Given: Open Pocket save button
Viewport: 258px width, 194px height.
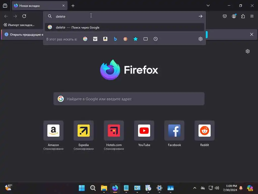Looking at the screenshot, I should [224, 16].
